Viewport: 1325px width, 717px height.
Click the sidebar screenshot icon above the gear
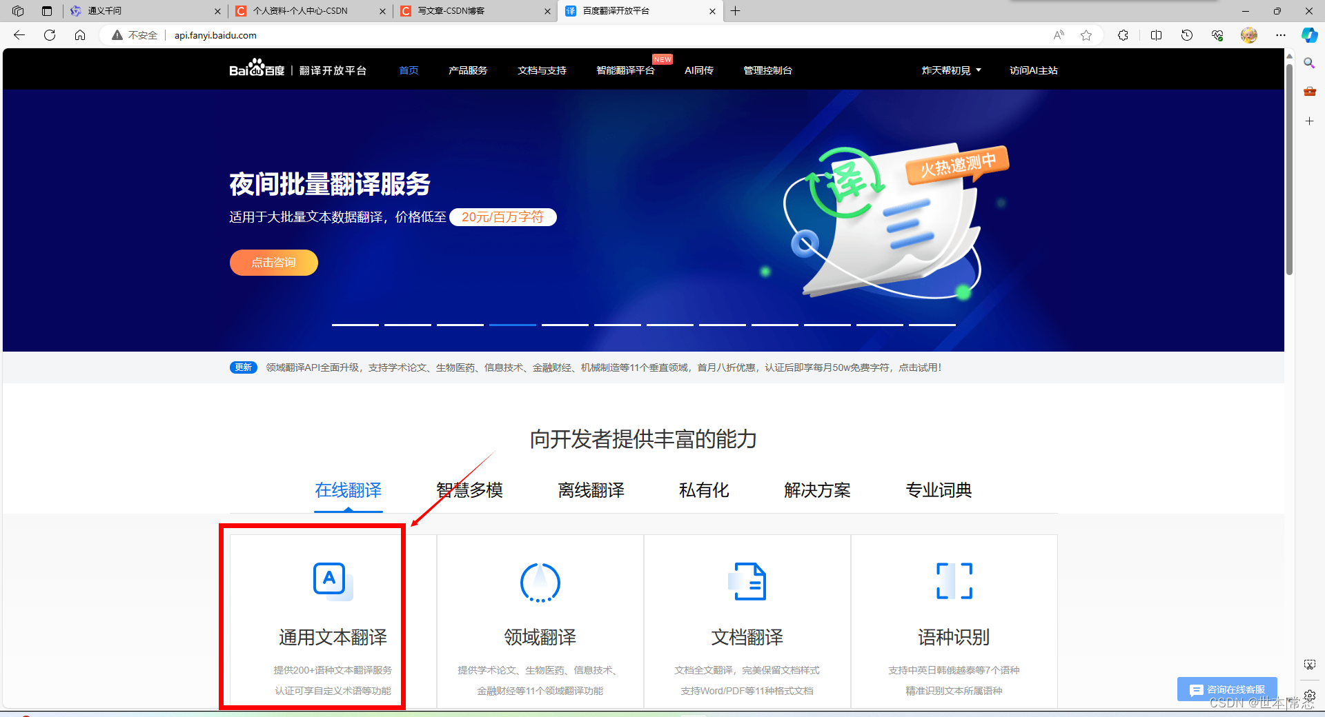tap(1309, 665)
